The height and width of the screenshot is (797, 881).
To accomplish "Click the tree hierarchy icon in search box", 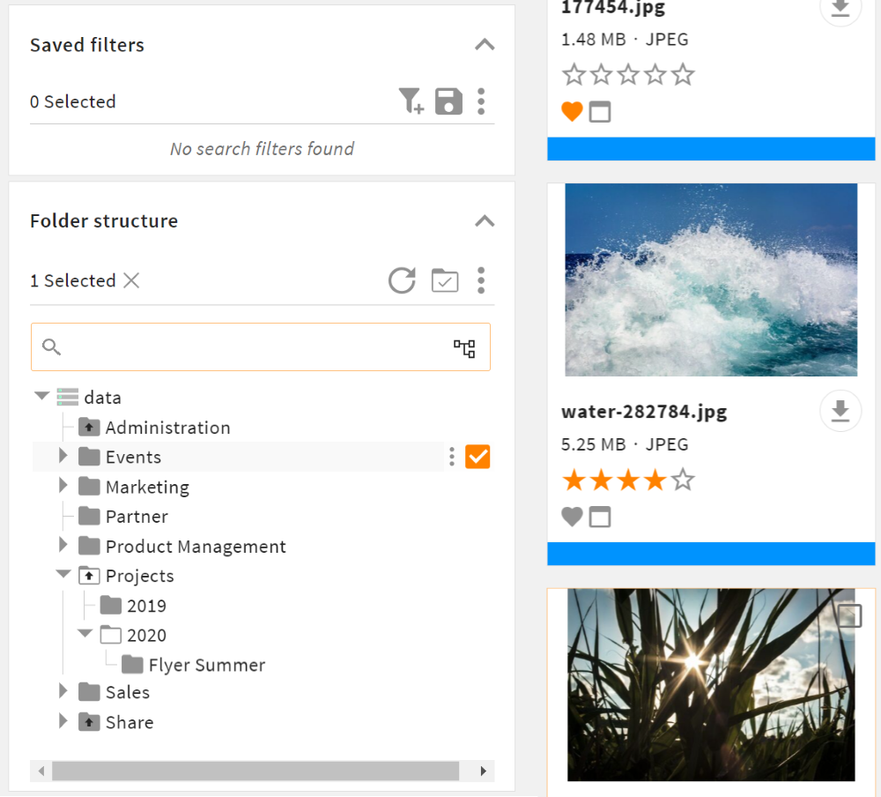I will coord(464,348).
